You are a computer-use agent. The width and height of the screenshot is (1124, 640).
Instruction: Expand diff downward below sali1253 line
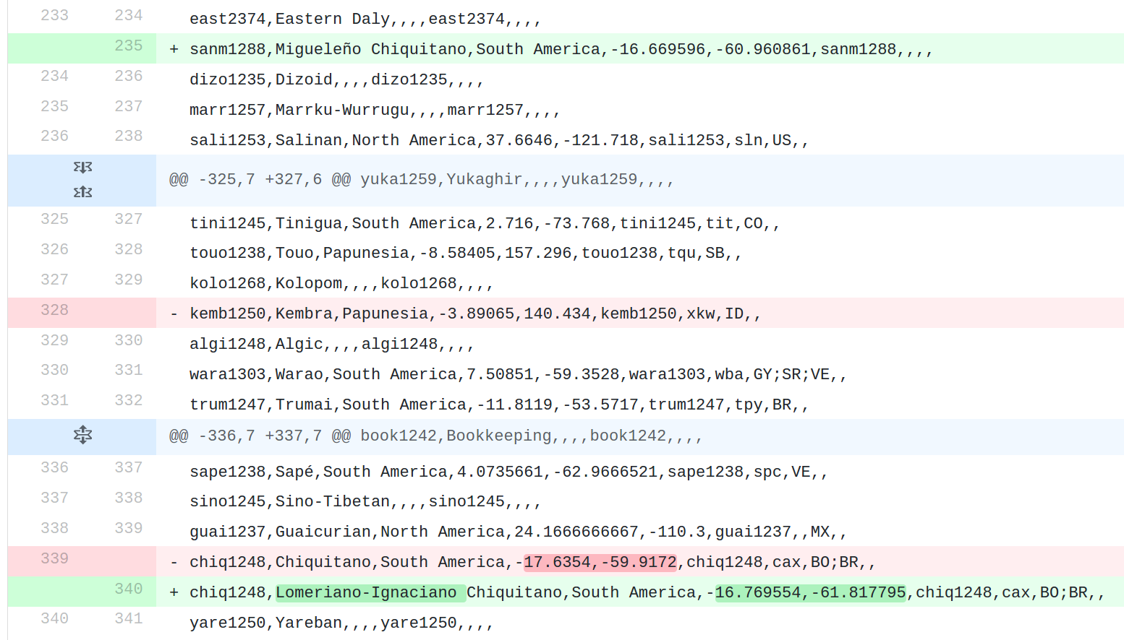82,168
